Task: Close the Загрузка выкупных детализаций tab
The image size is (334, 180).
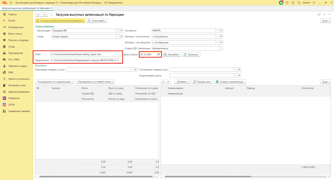Action: coord(52,8)
